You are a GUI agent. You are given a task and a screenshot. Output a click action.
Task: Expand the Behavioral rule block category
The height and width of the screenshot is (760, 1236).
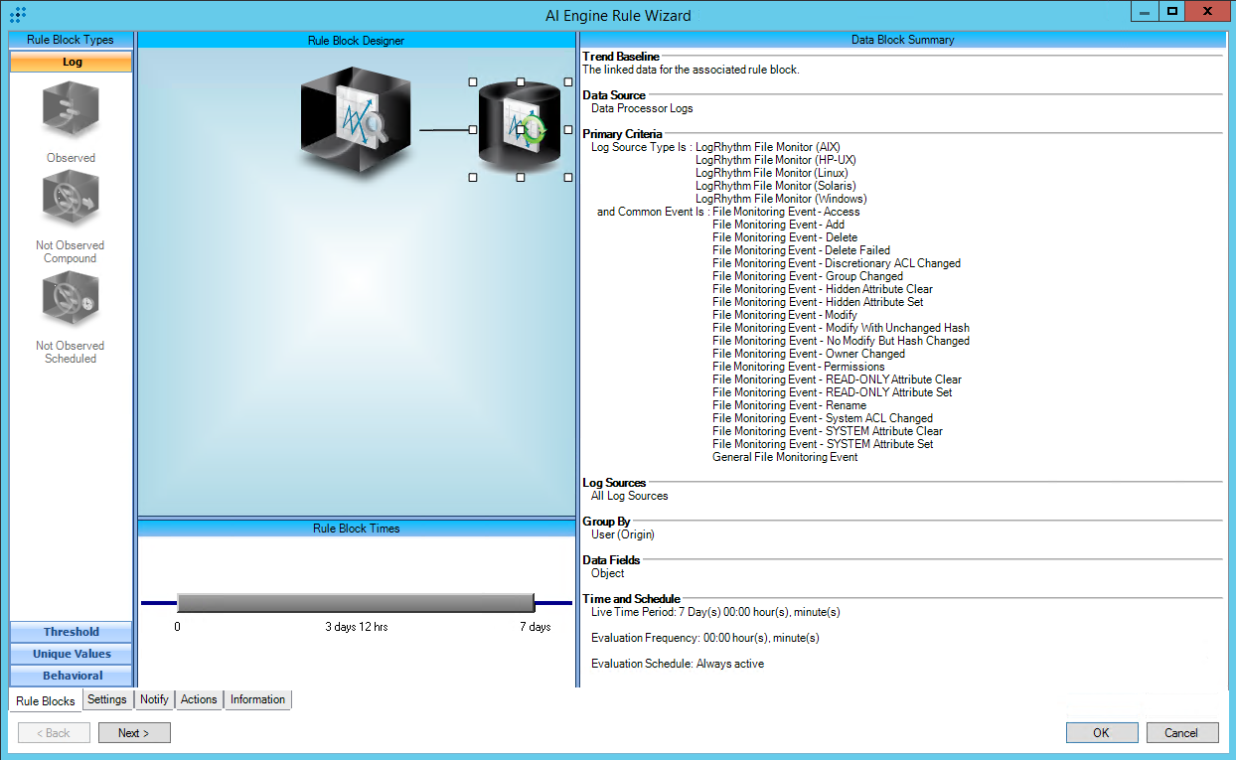point(71,676)
